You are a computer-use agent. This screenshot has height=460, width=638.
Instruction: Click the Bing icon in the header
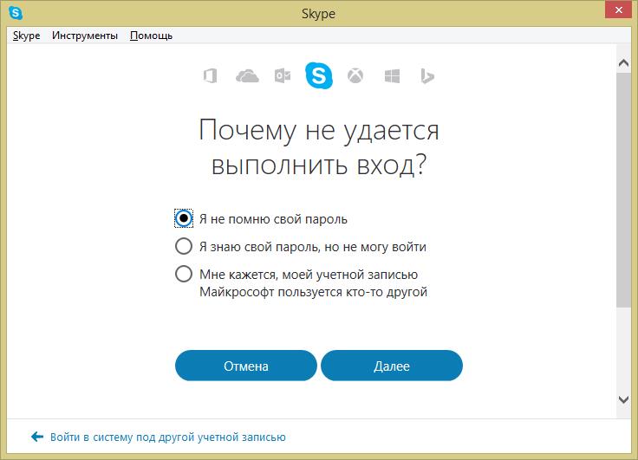(x=426, y=77)
